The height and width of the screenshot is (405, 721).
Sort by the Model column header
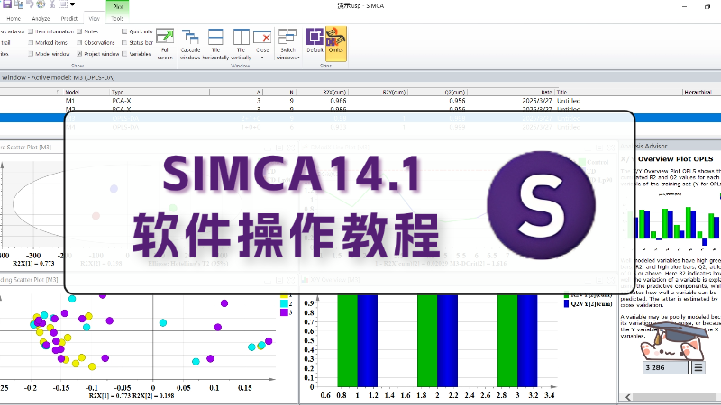tap(72, 93)
